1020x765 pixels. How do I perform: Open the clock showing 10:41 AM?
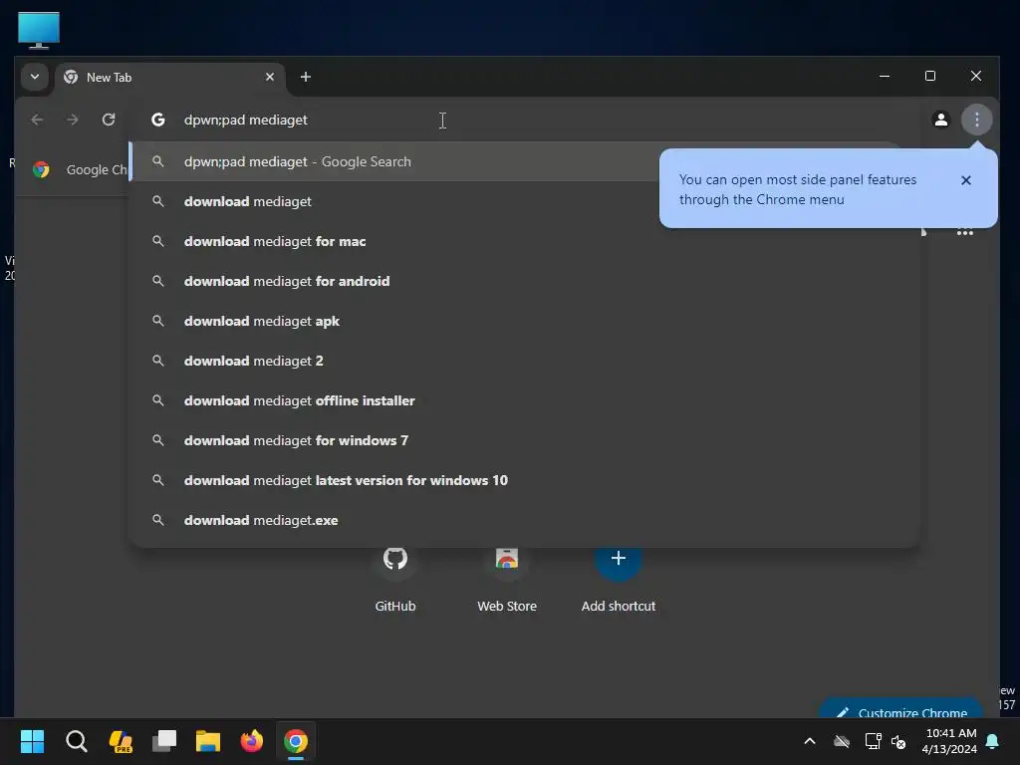pyautogui.click(x=949, y=741)
